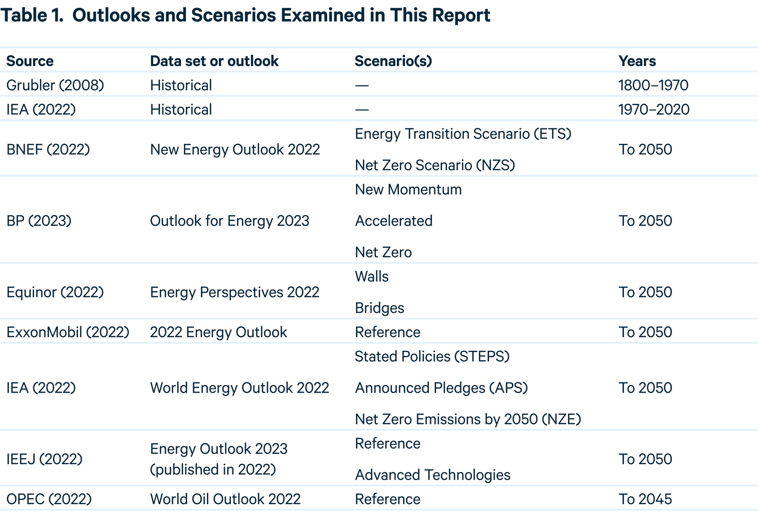Screen dimensions: 758x518
Task: Select Announced Pledges (APS) scenario text
Action: click(x=441, y=388)
